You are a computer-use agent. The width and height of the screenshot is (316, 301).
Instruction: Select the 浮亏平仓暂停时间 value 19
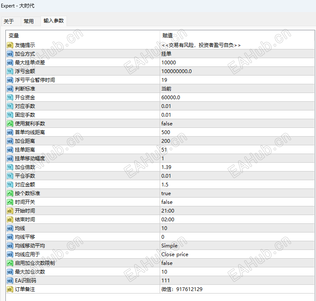tap(164, 80)
